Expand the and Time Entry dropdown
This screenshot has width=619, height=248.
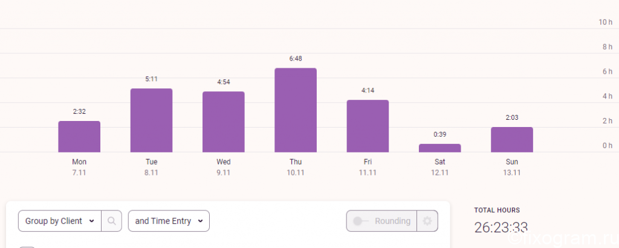[x=169, y=221]
